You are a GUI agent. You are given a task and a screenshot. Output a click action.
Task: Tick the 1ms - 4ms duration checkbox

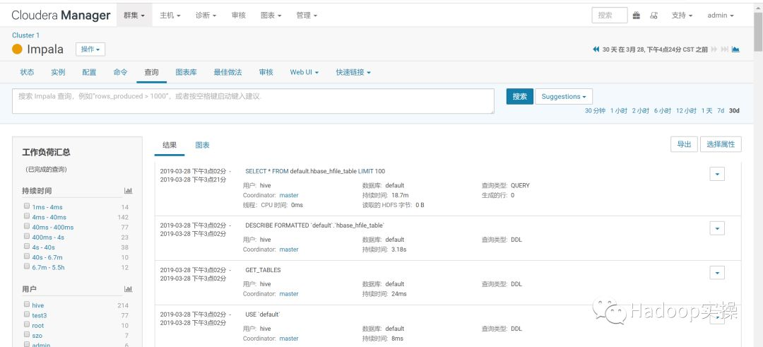click(x=27, y=206)
